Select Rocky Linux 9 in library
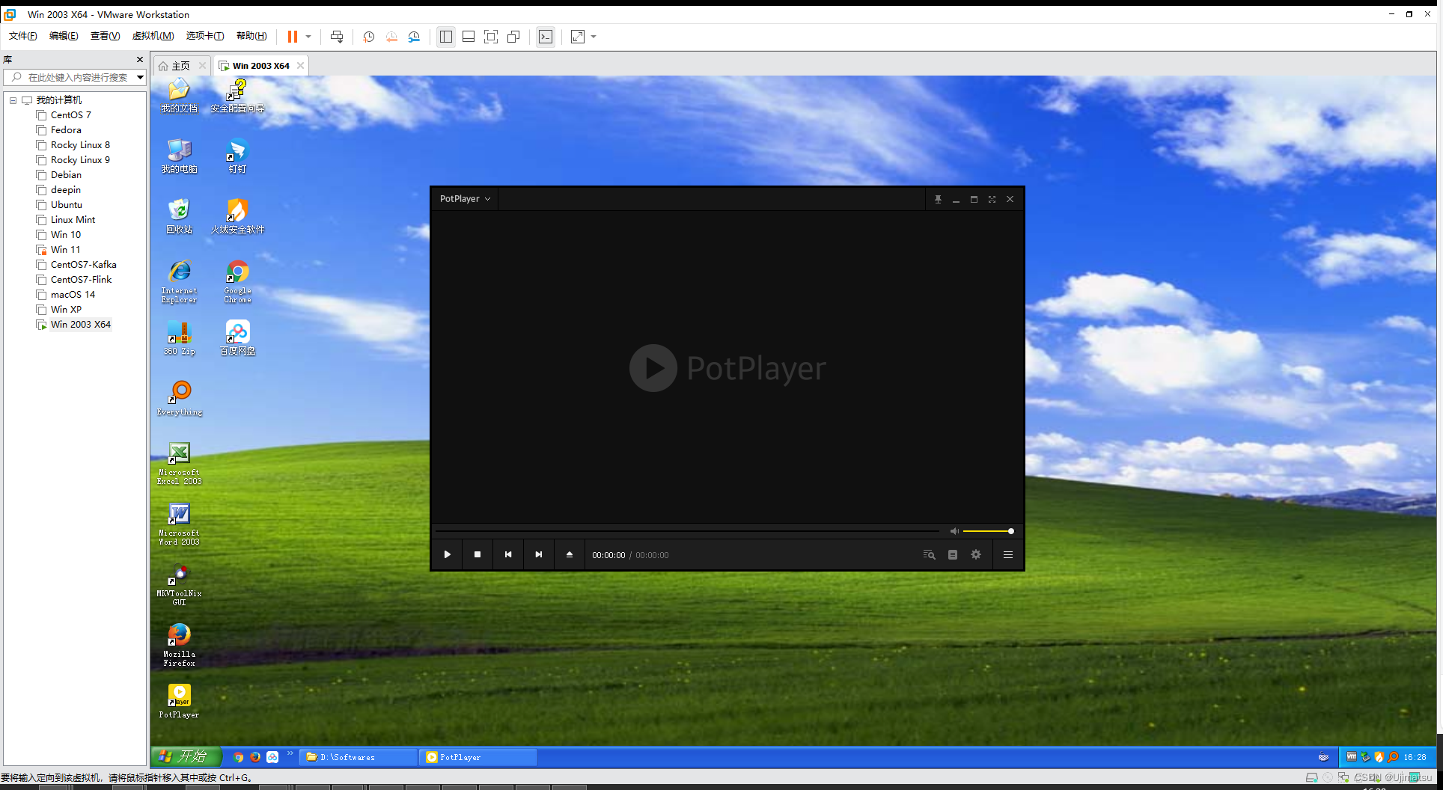Viewport: 1443px width, 790px height. 80,160
